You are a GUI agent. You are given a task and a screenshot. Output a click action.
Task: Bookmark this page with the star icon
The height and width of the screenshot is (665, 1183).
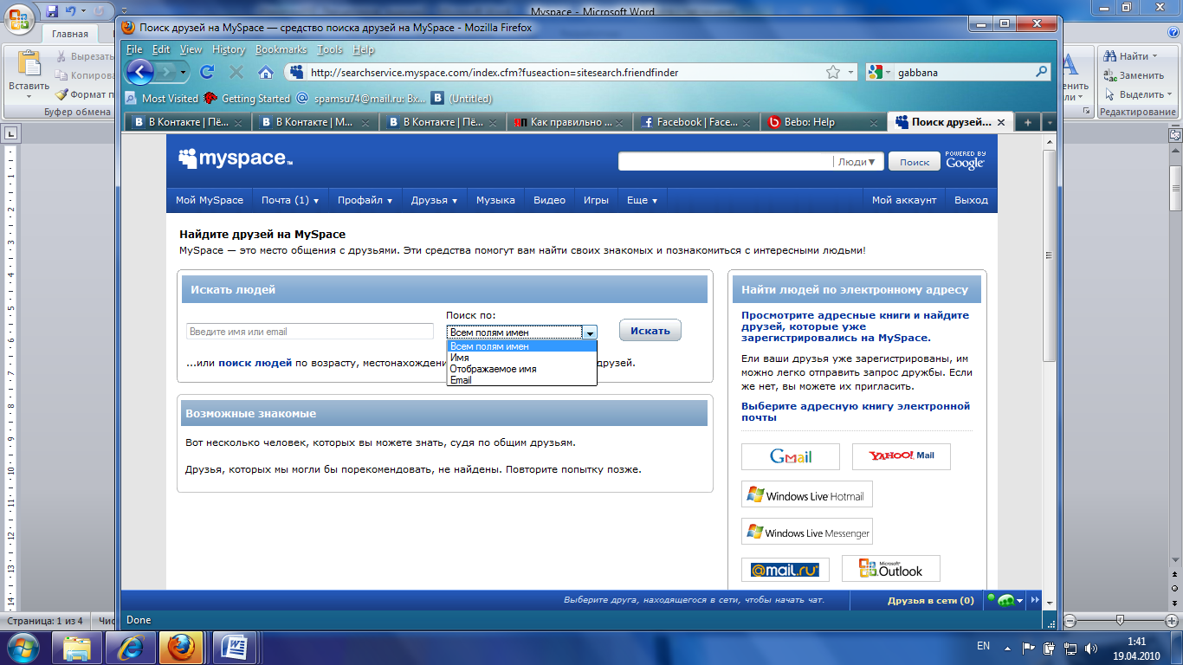click(833, 72)
